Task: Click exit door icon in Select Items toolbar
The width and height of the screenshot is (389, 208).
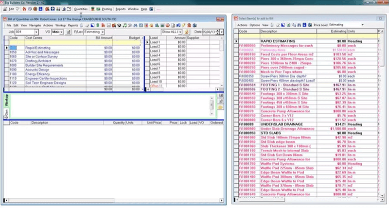Action: (x=310, y=25)
